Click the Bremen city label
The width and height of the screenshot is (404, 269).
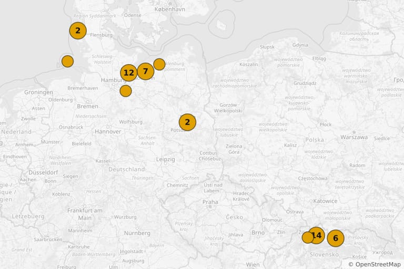click(87, 106)
